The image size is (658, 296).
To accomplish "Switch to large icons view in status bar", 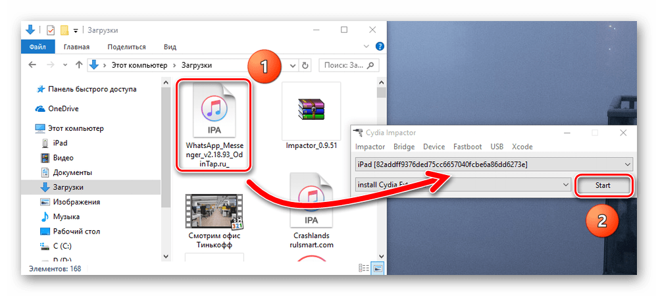I will 377,268.
